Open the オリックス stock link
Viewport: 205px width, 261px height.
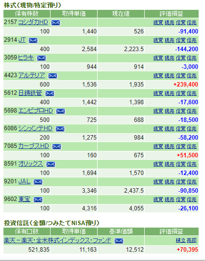click(x=30, y=164)
